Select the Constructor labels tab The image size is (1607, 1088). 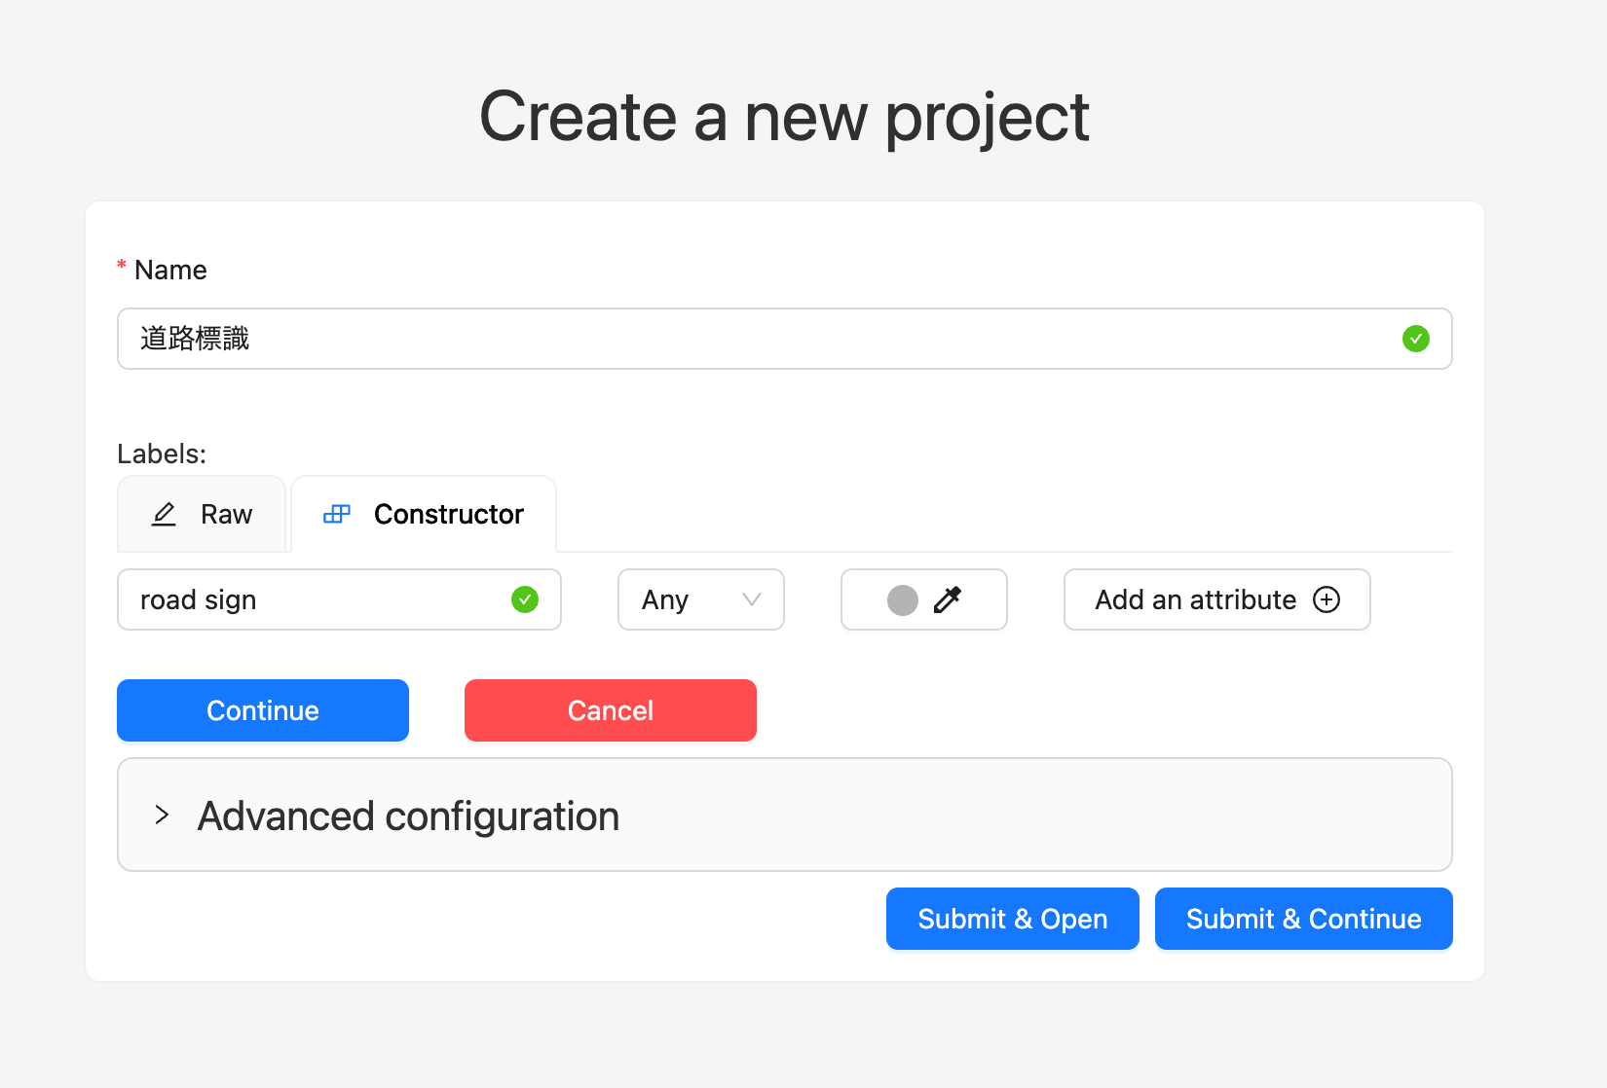click(x=425, y=514)
